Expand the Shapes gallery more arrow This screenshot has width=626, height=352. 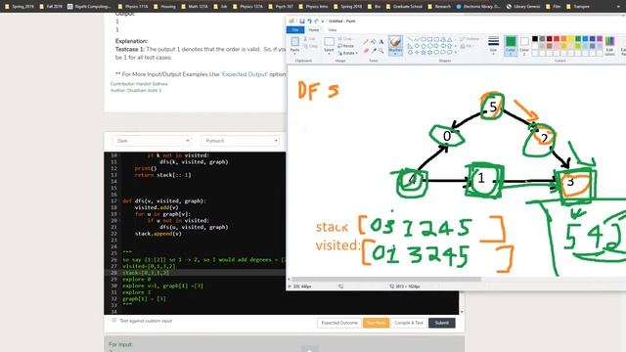coord(456,52)
